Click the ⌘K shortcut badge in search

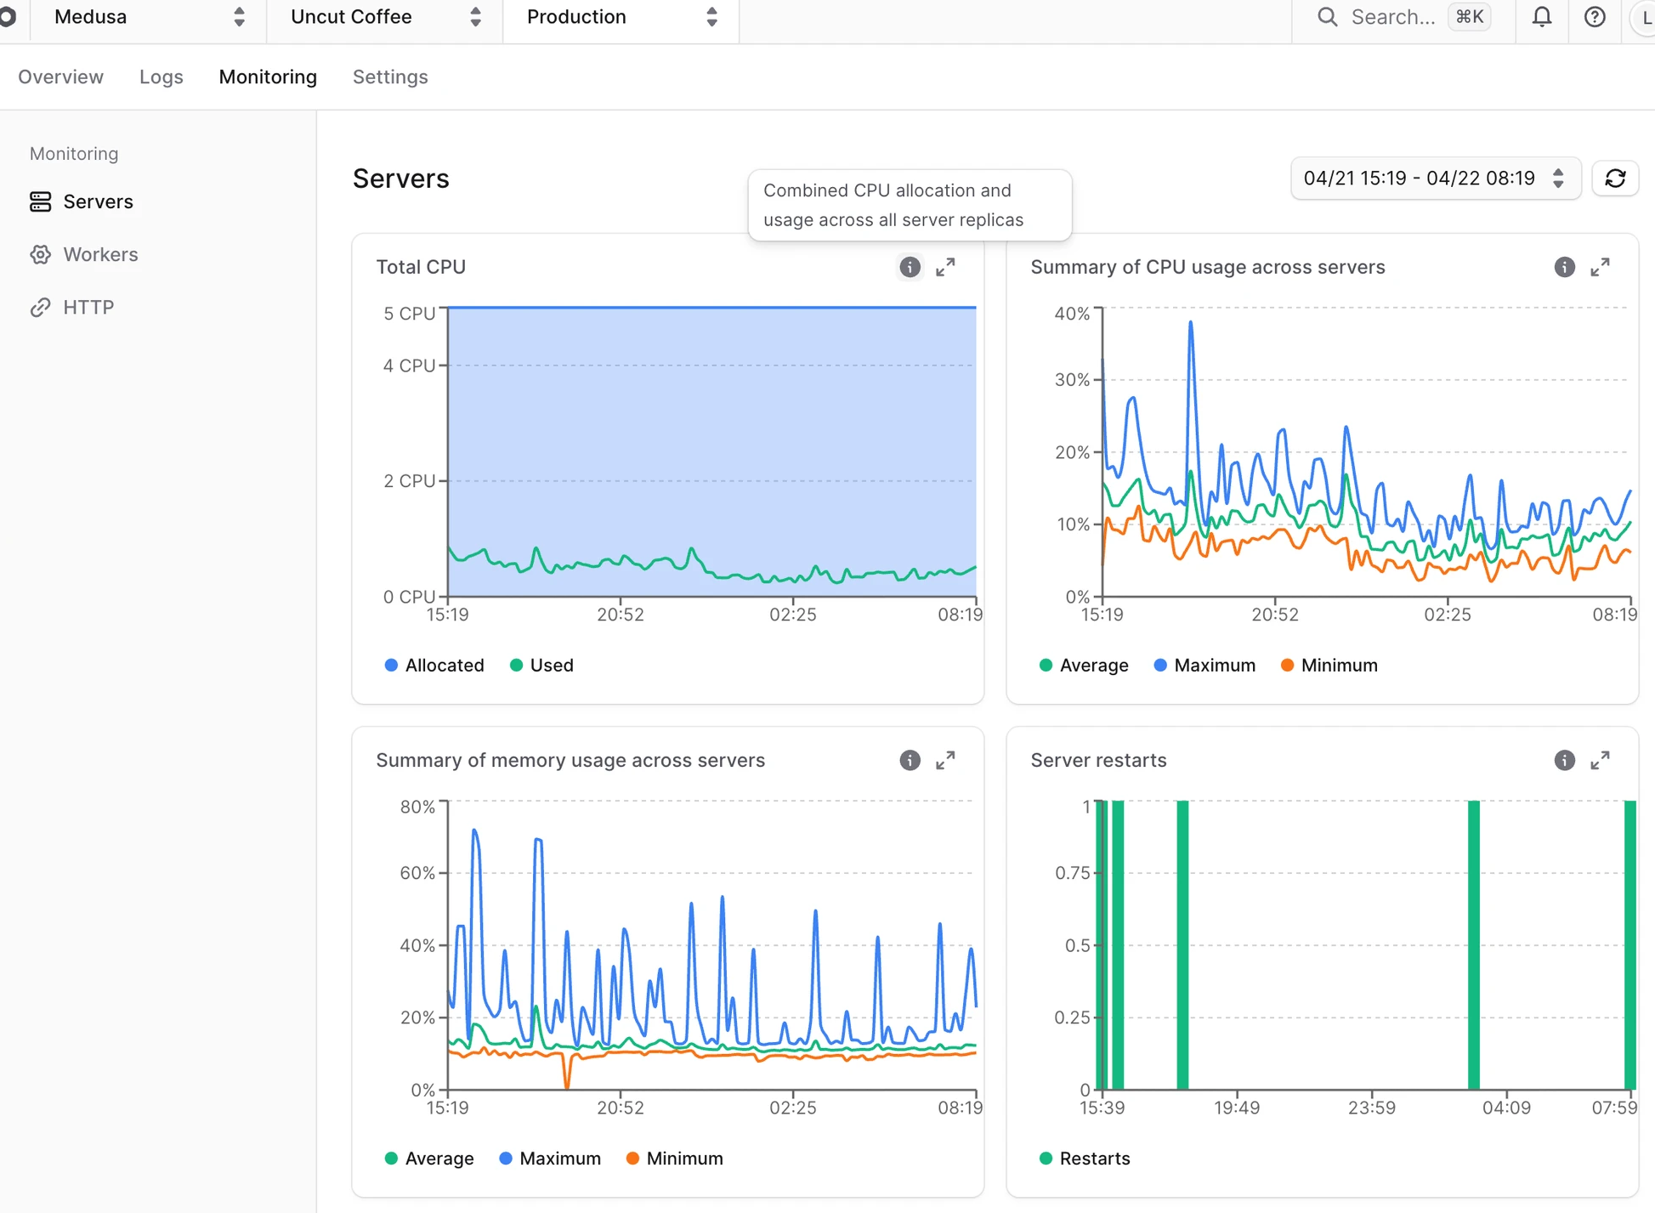point(1470,17)
